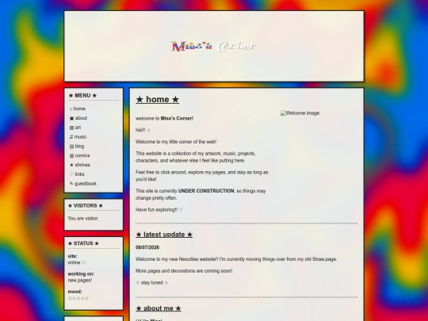The height and width of the screenshot is (321, 428).
Task: Click the "online ♡" site status
Action: click(77, 262)
